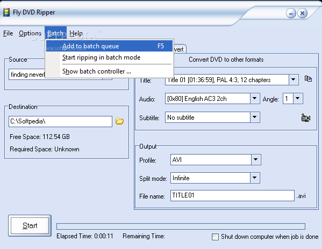The width and height of the screenshot is (322, 249).
Task: Click the video camera preview icon beside Subtitle
Action: pyautogui.click(x=306, y=118)
